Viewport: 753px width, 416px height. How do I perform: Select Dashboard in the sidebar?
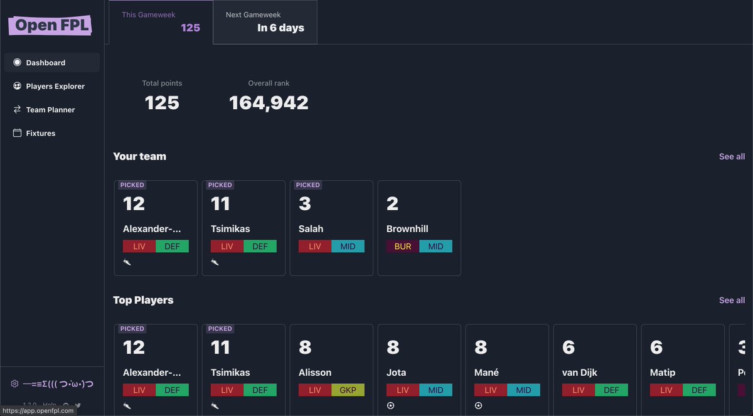(45, 62)
